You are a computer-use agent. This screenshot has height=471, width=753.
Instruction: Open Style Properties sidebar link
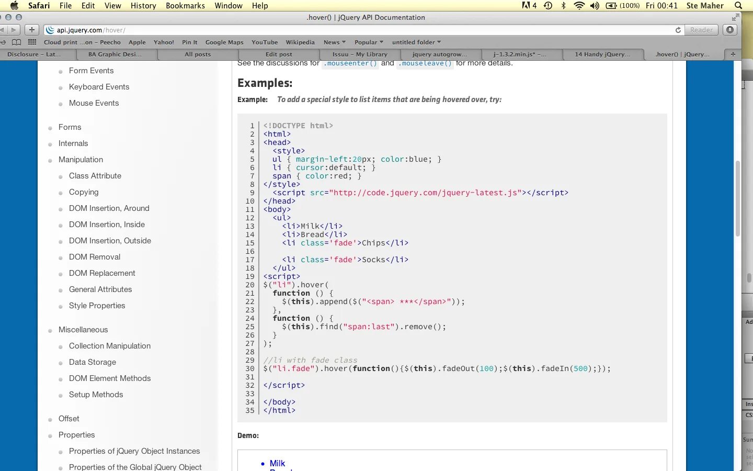pos(97,306)
